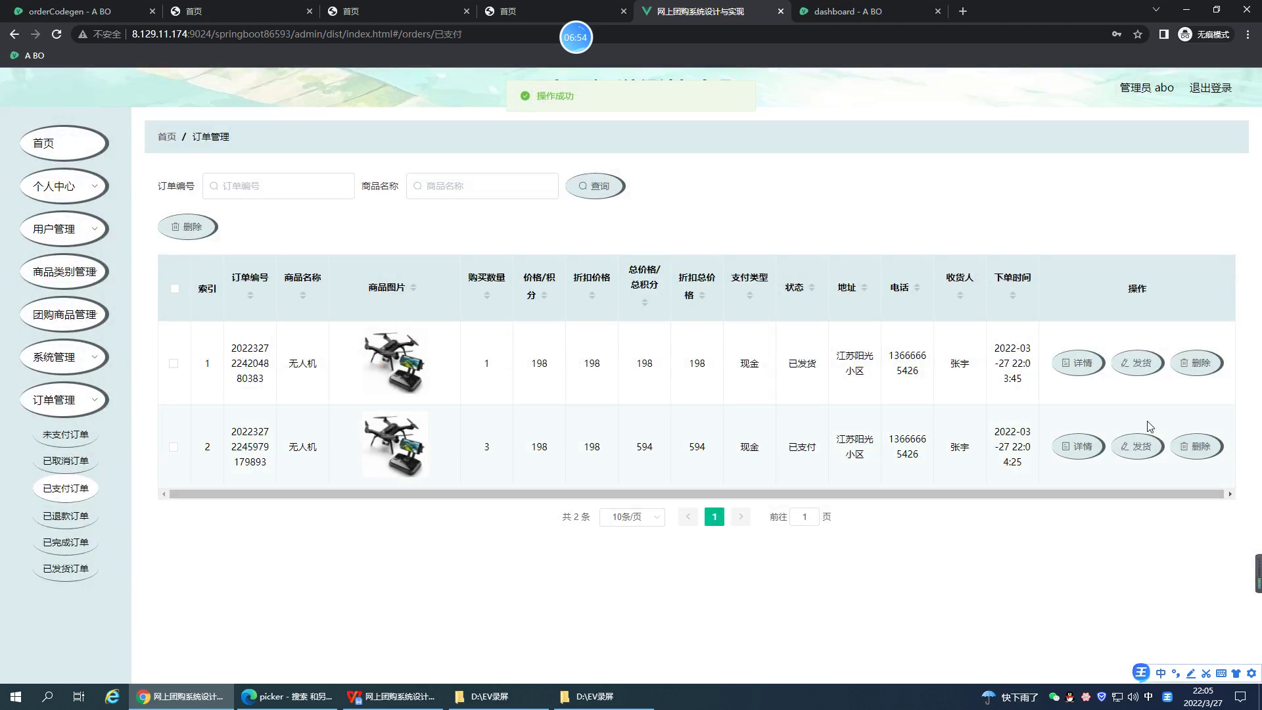This screenshot has height=710, width=1262.
Task: Click the WeChat tray icon
Action: (1054, 697)
